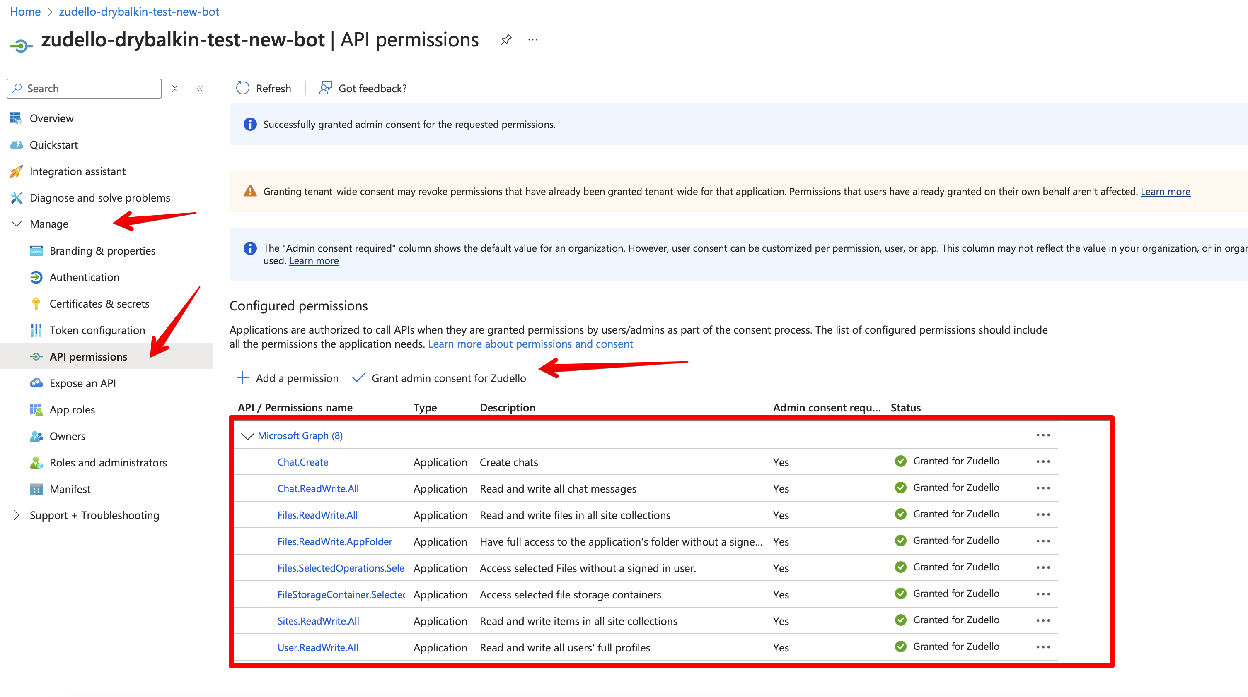Viewport: 1248px width, 697px height.
Task: Click the warning triangle in the tenant-wide consent banner
Action: [x=250, y=191]
